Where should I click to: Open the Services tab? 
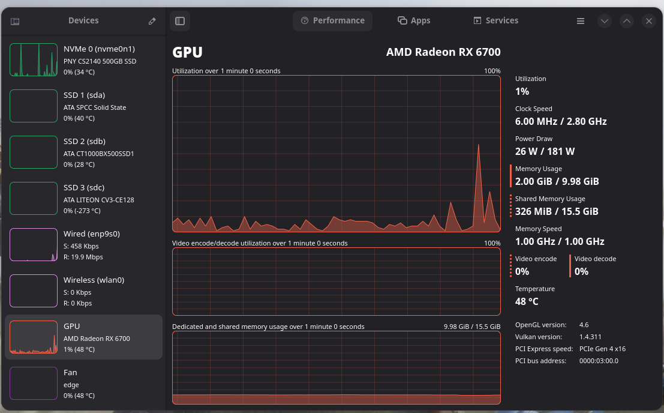pyautogui.click(x=496, y=21)
